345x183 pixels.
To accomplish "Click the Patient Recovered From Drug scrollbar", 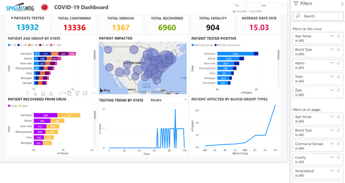I will click(x=95, y=115).
